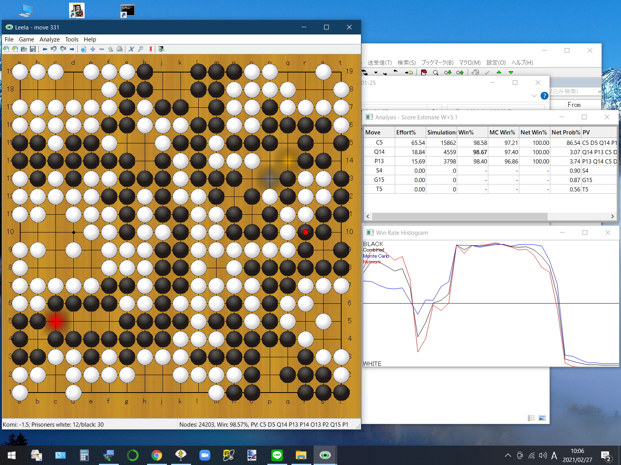Click the open game folder icon
This screenshot has height=465, width=621.
tap(24, 49)
